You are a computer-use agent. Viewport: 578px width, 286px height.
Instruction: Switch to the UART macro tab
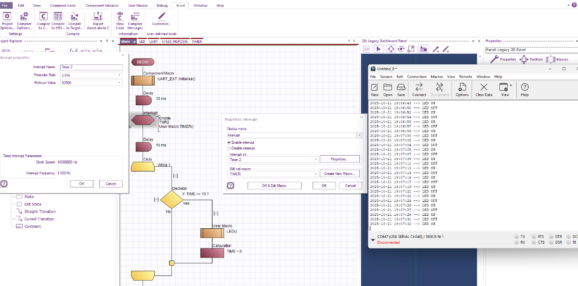coord(153,42)
